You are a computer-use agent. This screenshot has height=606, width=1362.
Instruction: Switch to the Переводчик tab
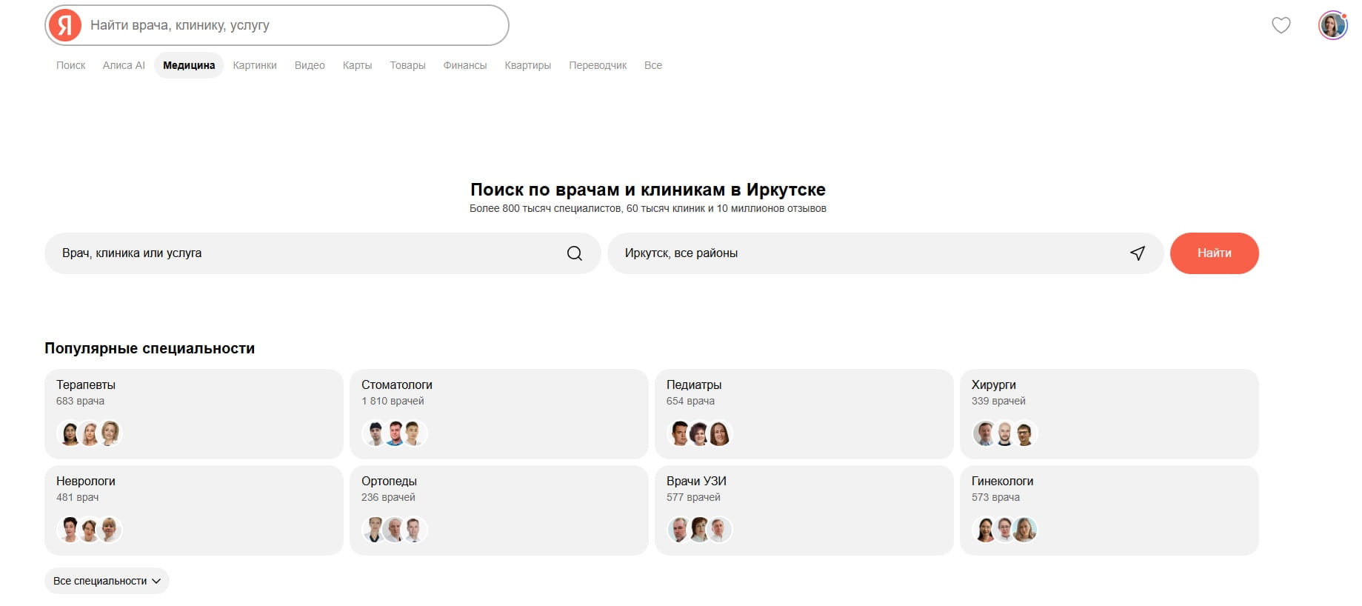[x=598, y=65]
